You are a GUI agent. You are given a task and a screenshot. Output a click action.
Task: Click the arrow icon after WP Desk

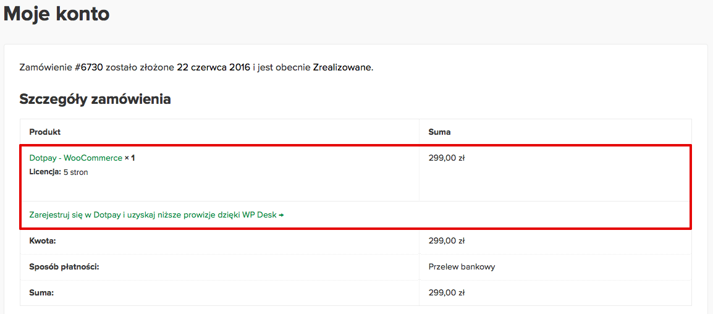[x=282, y=215]
